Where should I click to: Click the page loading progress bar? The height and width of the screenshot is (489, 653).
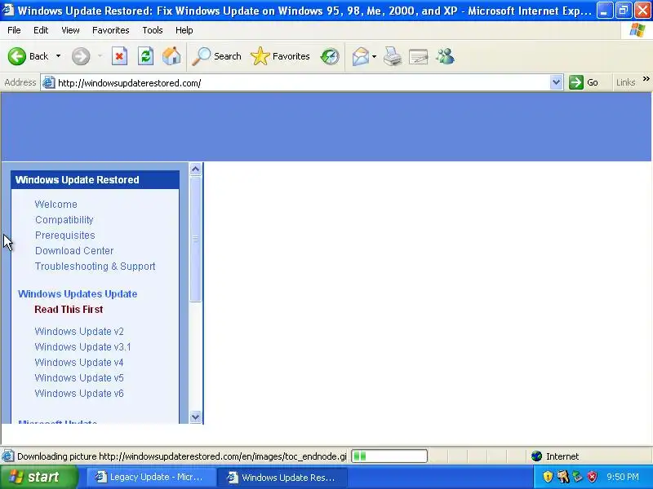click(x=389, y=456)
